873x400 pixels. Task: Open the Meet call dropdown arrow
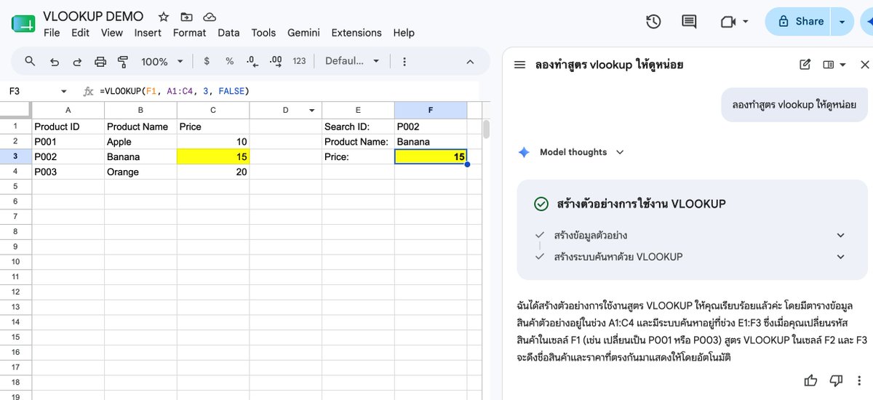[746, 22]
